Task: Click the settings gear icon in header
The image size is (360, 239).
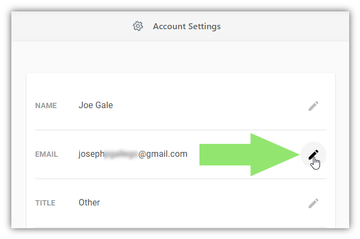Action: click(x=138, y=26)
